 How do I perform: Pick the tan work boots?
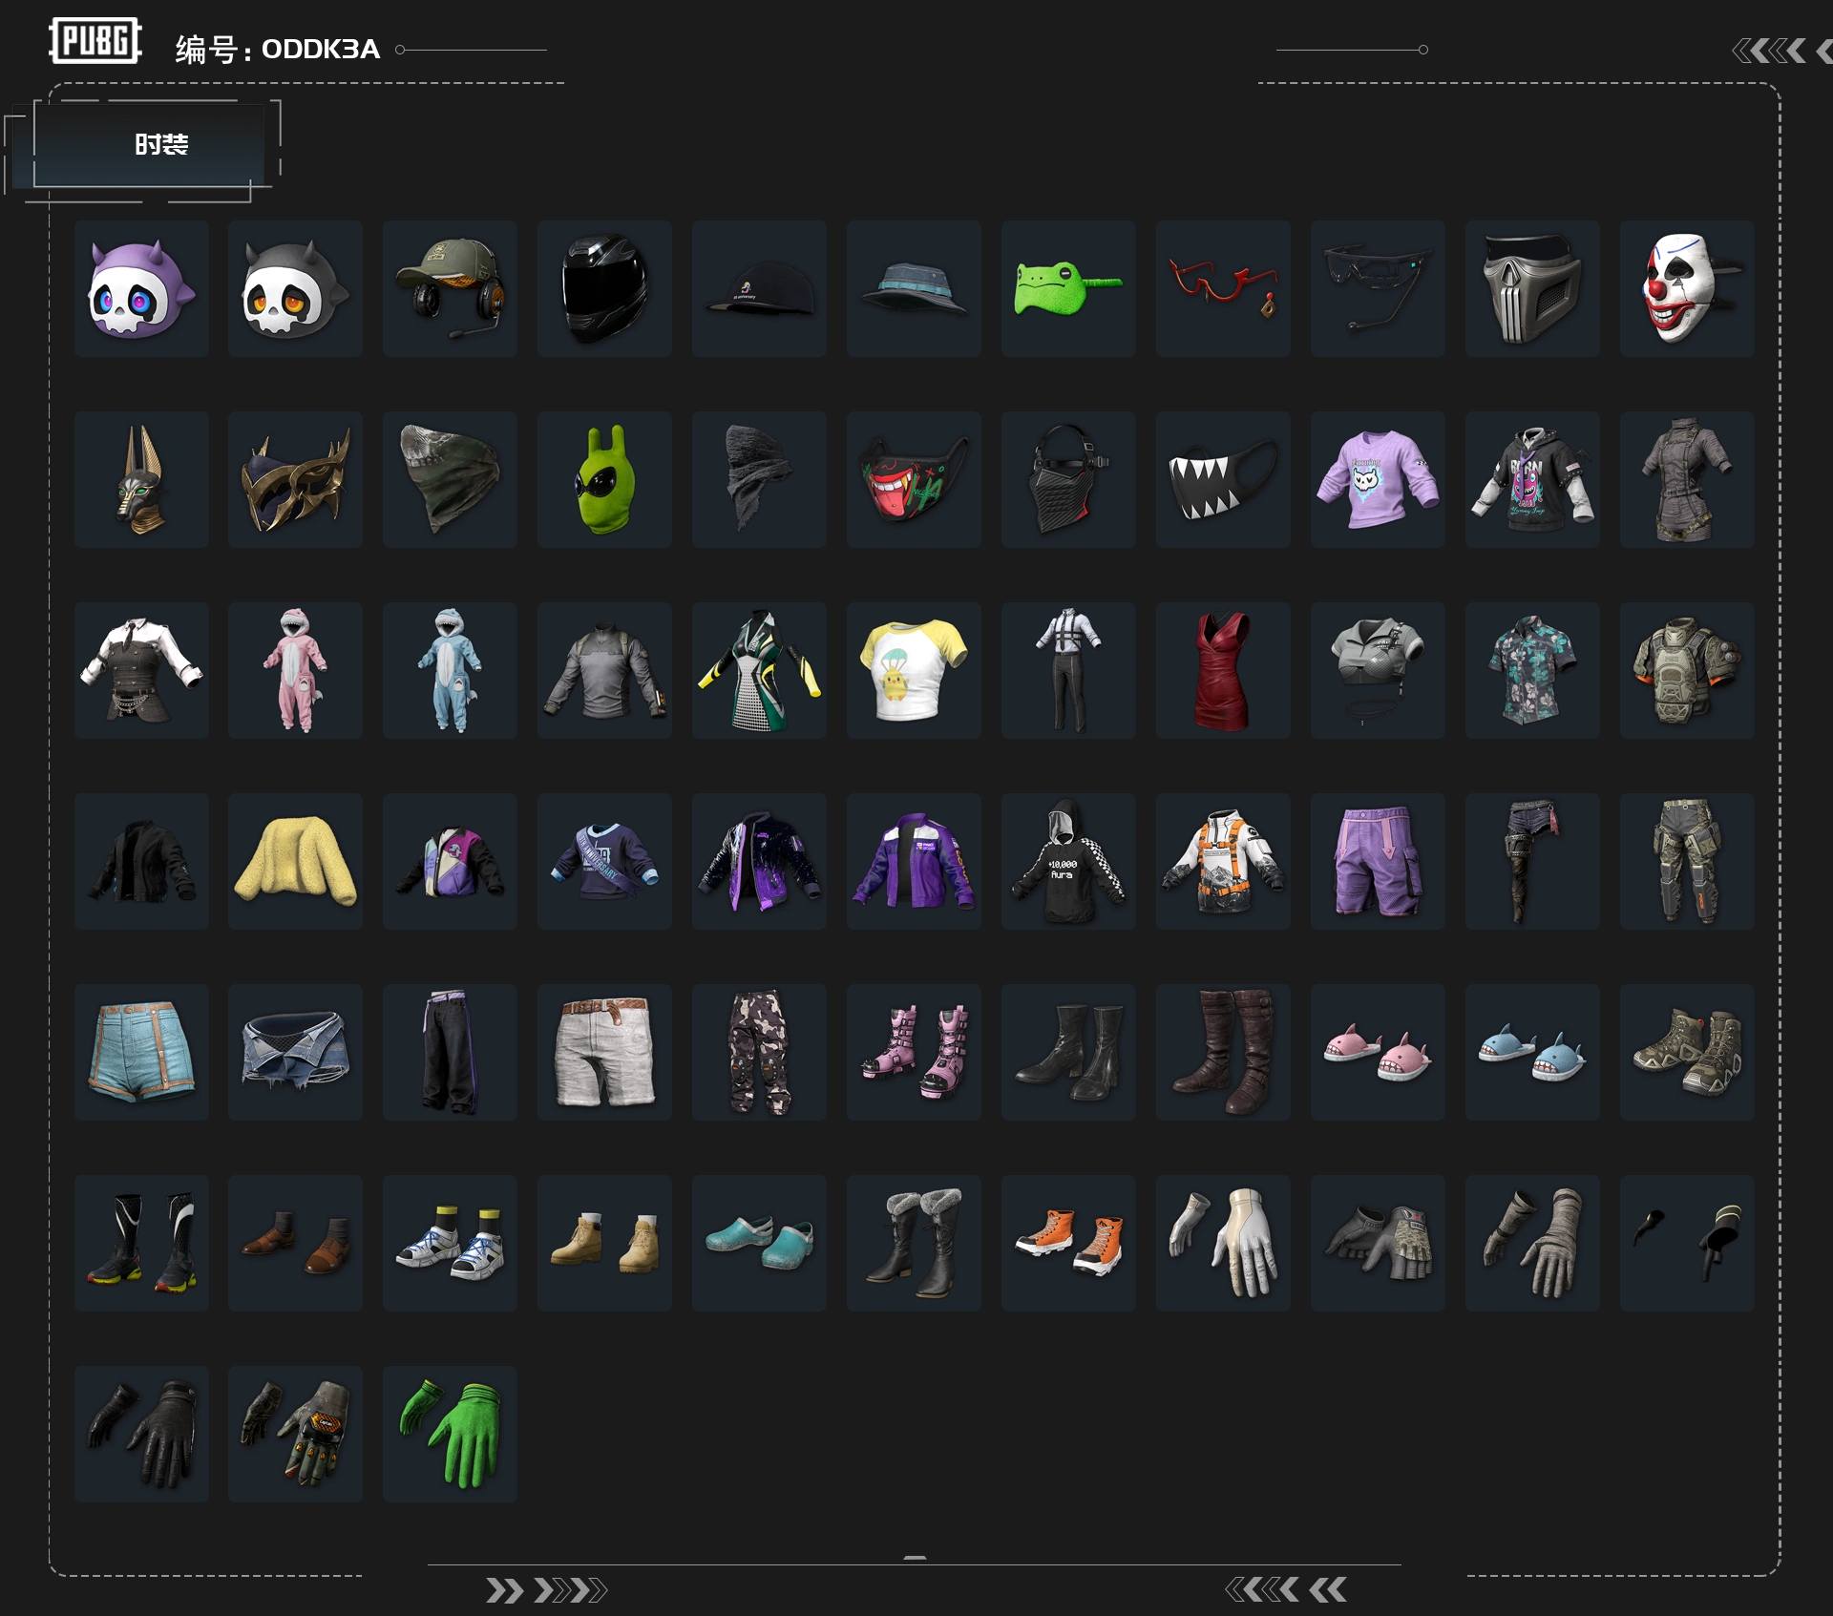(x=604, y=1243)
